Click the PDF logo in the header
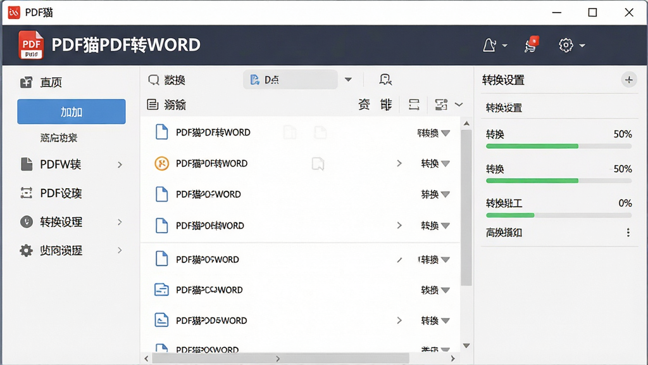The height and width of the screenshot is (365, 648). pos(31,45)
